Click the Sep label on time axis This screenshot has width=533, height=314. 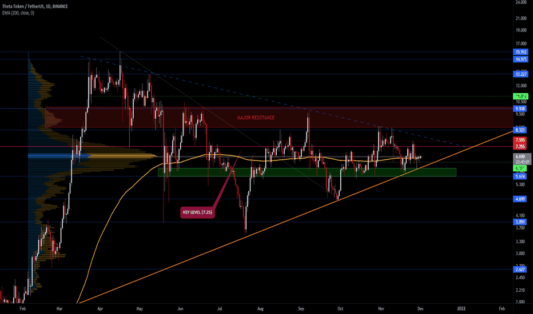click(301, 309)
